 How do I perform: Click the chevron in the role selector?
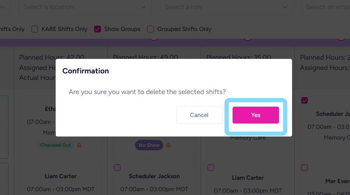[285, 7]
